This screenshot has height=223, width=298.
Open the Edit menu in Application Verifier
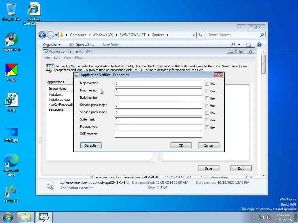(57, 57)
